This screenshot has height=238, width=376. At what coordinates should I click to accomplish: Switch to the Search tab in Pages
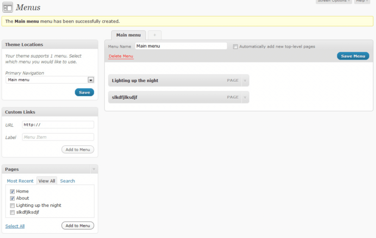tap(67, 181)
